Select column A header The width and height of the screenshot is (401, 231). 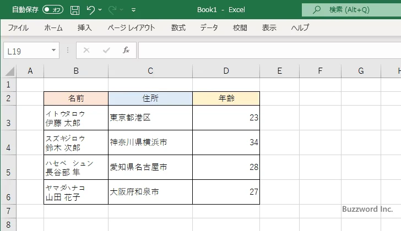[x=30, y=71]
